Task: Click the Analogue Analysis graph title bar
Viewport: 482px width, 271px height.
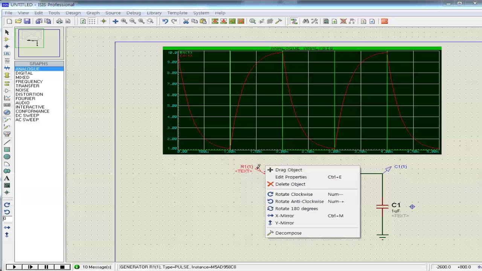Action: 302,49
